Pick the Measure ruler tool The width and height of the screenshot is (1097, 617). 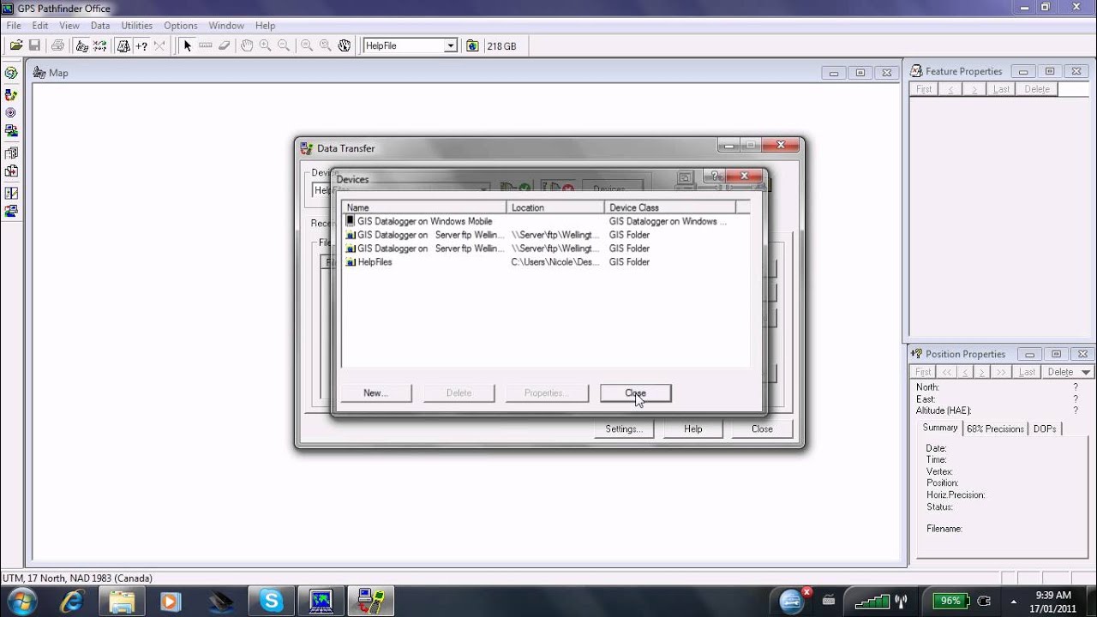[206, 45]
